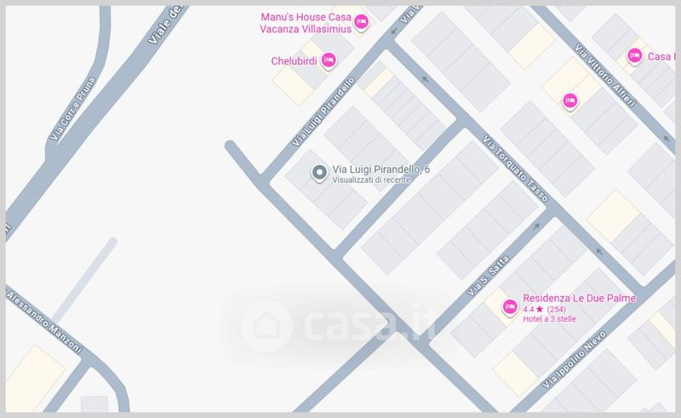The height and width of the screenshot is (418, 681).
Task: Click the Via Vittorio Alfieri street name
Action: [605, 75]
